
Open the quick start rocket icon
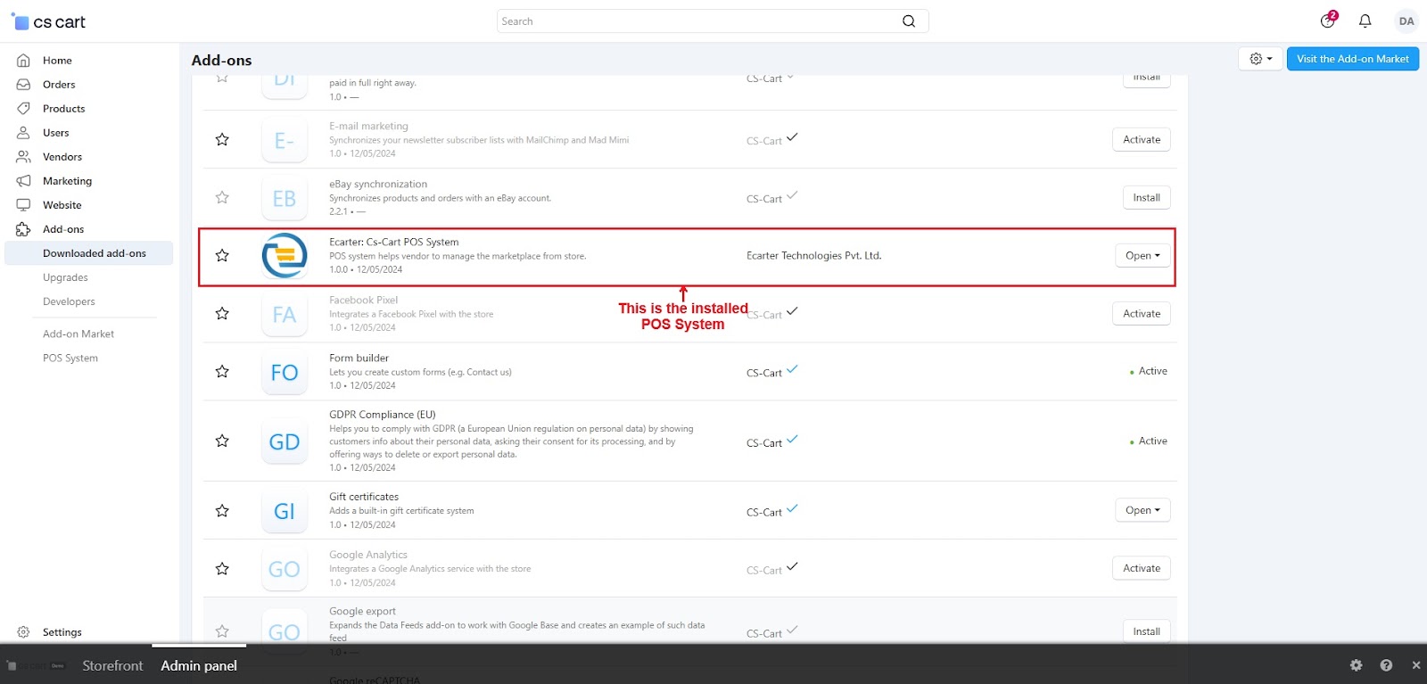click(x=1328, y=21)
